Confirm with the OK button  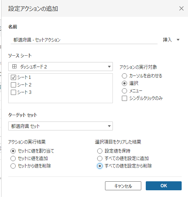164,186
